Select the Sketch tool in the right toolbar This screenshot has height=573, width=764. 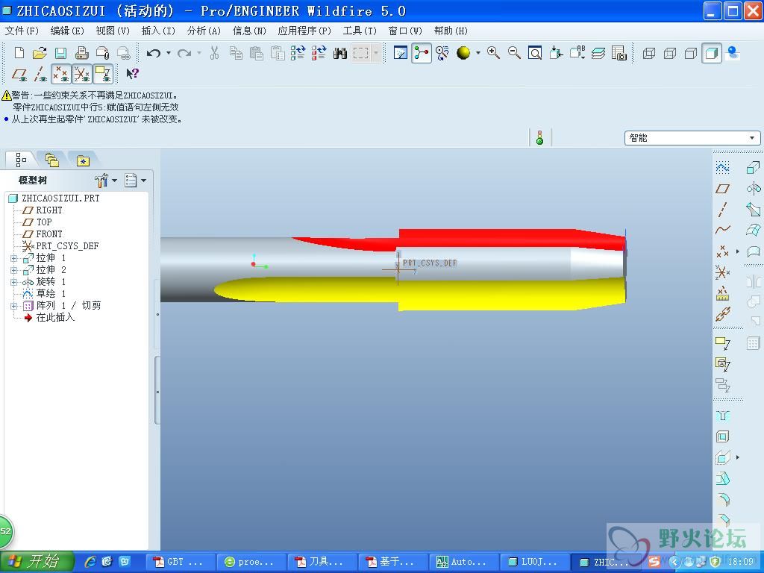pos(722,168)
